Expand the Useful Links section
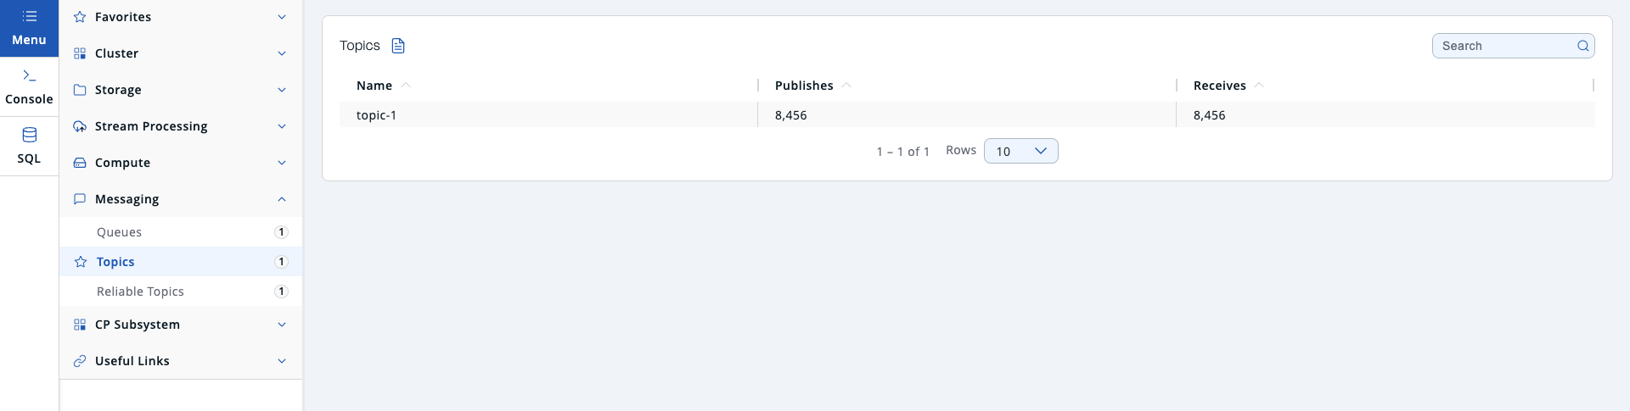The height and width of the screenshot is (411, 1630). (x=282, y=361)
